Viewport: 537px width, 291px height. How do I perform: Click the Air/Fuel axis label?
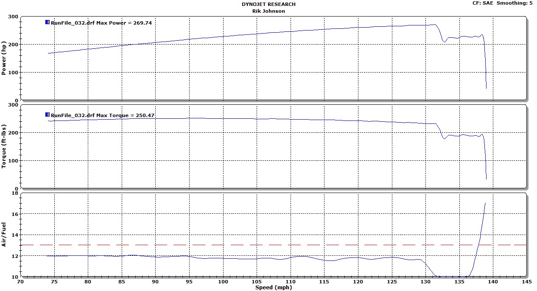tap(4, 235)
